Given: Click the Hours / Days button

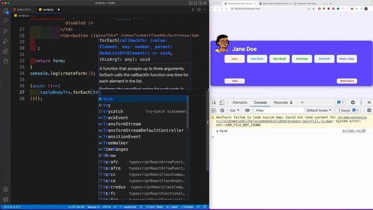Looking at the screenshot, I should (347, 59).
